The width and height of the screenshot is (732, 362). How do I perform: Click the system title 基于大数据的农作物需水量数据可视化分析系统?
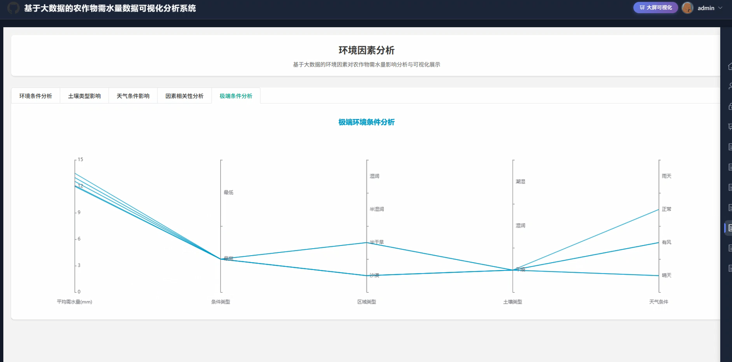110,8
